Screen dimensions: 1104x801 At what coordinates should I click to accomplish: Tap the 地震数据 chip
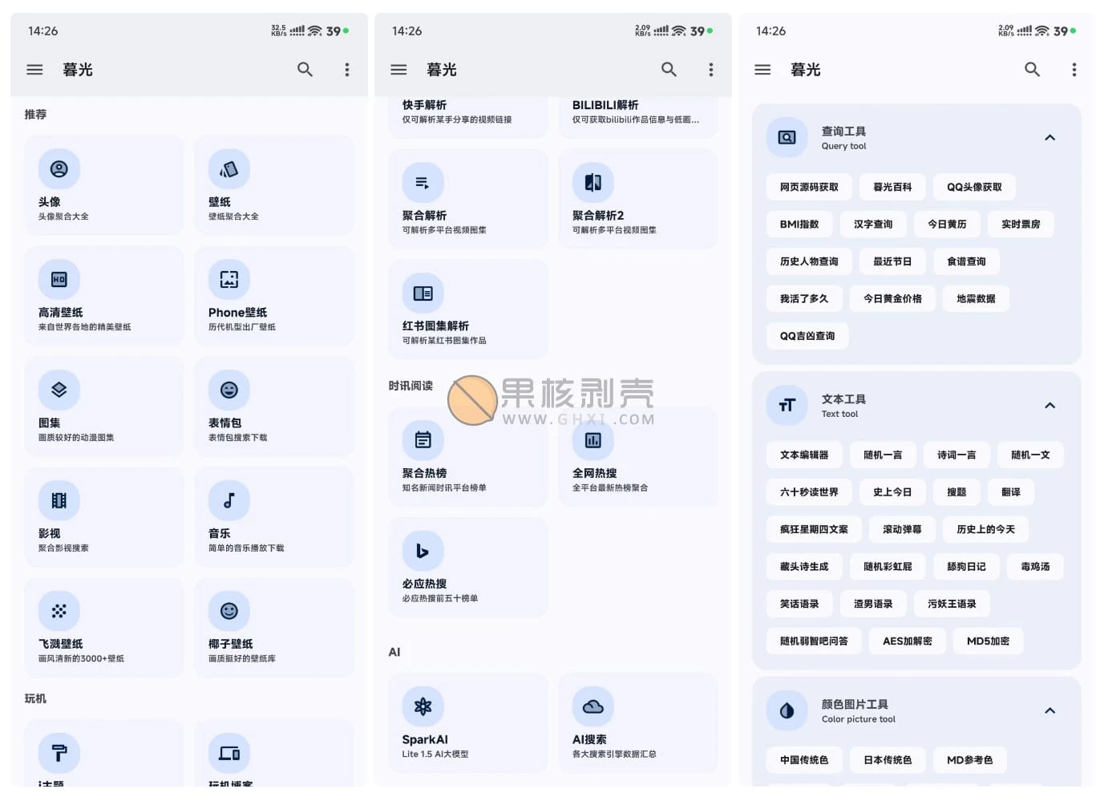tap(976, 298)
